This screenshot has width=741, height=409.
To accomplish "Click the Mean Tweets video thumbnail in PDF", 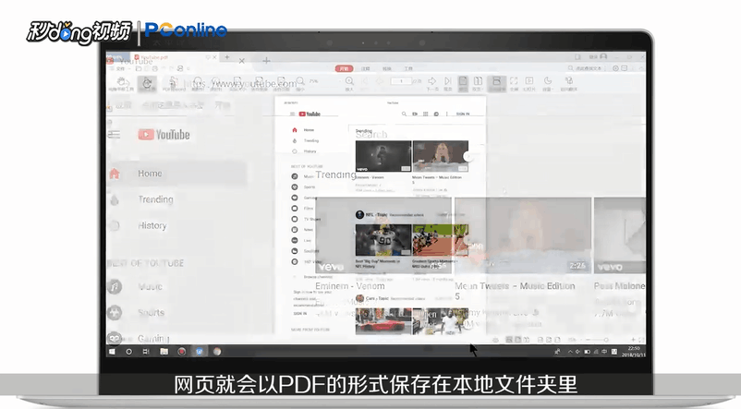I will [441, 156].
